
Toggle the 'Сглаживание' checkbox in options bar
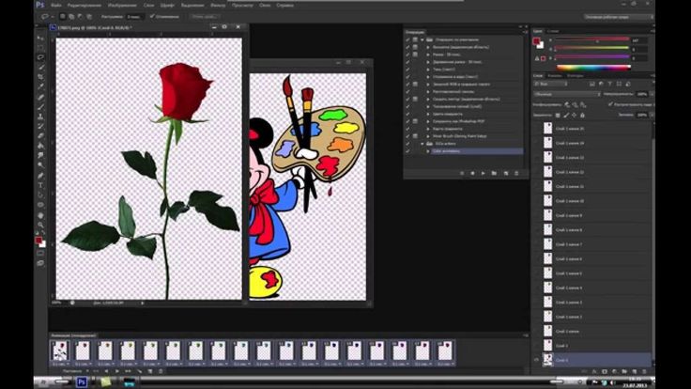point(154,16)
